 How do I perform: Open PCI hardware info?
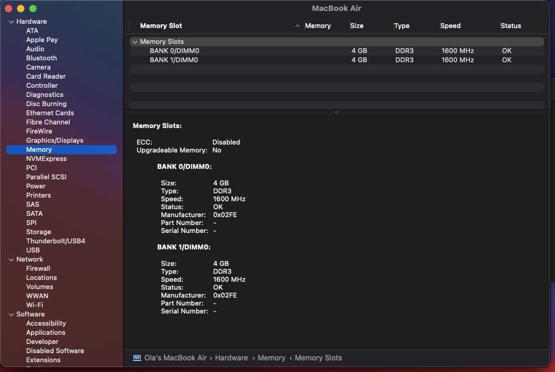pyautogui.click(x=32, y=168)
